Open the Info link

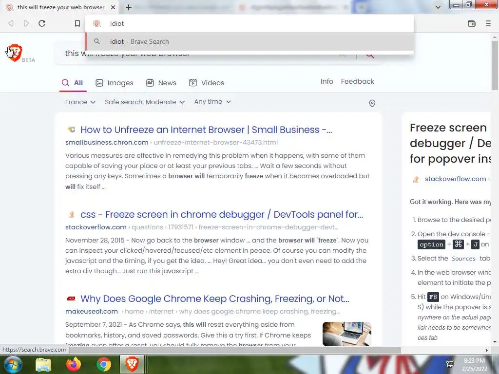(x=327, y=81)
